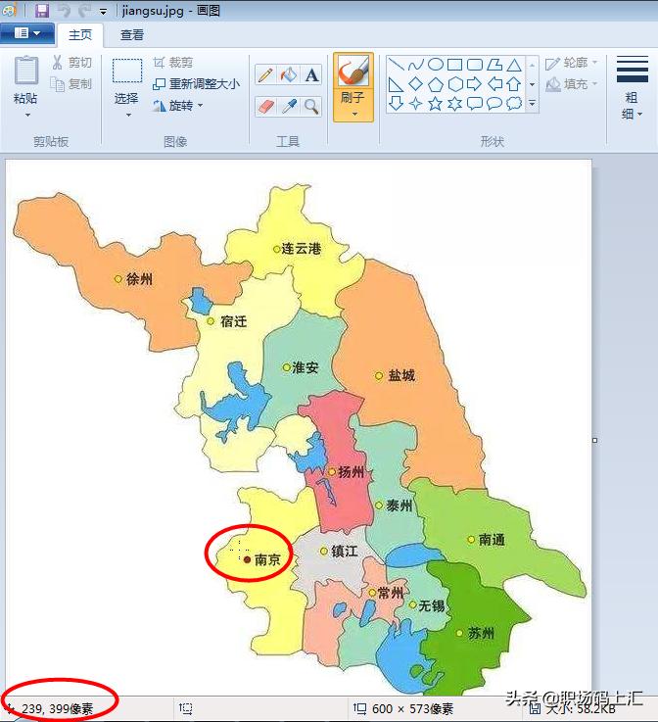The height and width of the screenshot is (722, 658).
Task: Choose the Six-point star shape
Action: pos(454,104)
